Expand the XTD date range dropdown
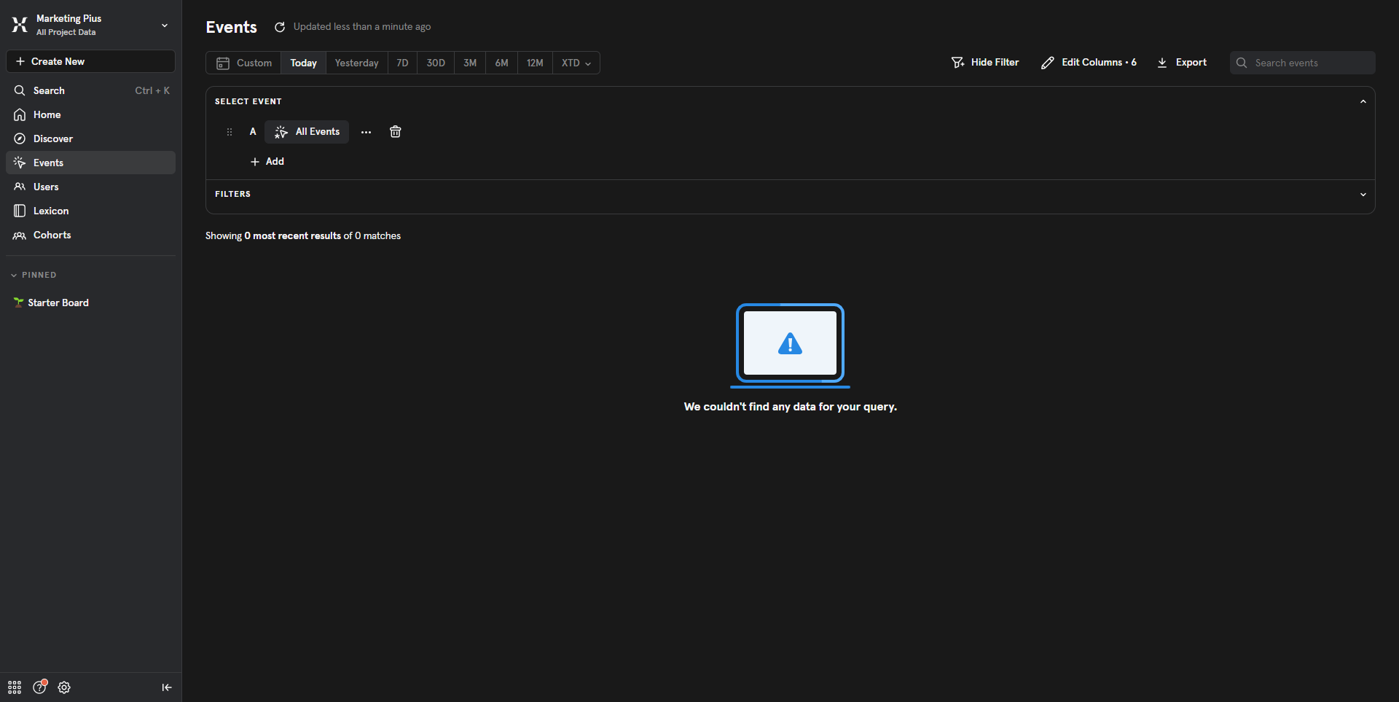The image size is (1399, 702). (x=576, y=63)
